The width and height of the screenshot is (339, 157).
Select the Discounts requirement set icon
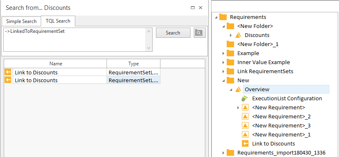(x=238, y=35)
